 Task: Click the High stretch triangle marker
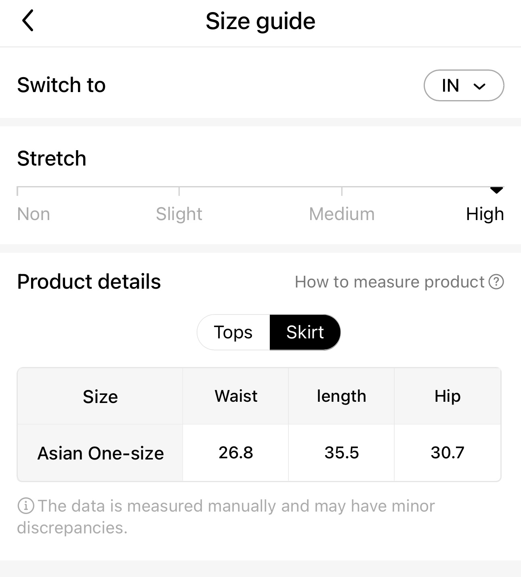click(496, 190)
